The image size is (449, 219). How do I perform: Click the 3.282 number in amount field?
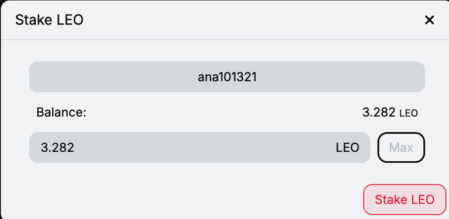(57, 148)
